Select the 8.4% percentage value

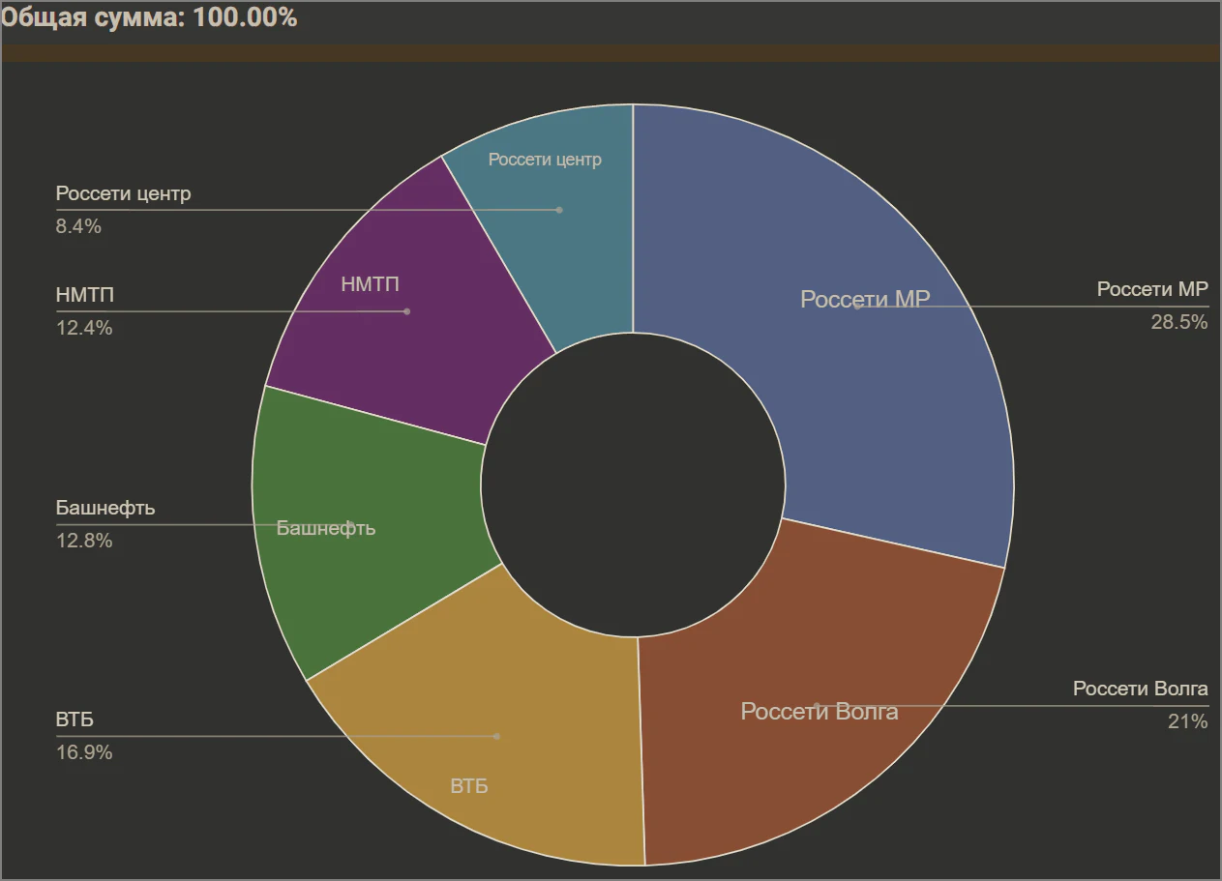tap(78, 227)
